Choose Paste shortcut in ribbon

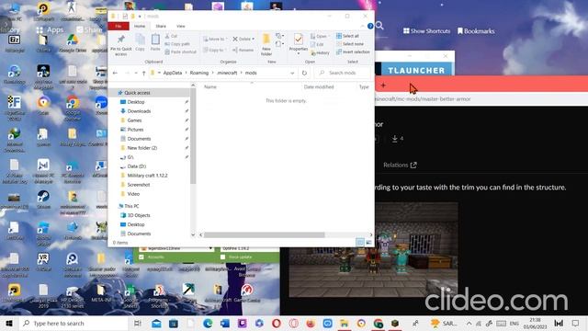tap(180, 51)
